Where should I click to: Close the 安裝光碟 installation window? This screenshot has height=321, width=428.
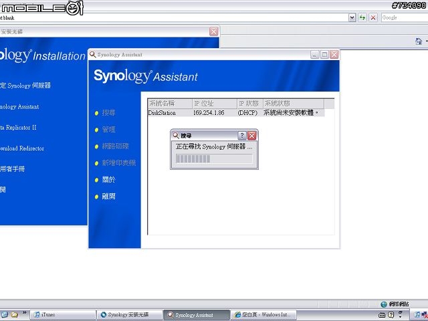click(x=214, y=31)
